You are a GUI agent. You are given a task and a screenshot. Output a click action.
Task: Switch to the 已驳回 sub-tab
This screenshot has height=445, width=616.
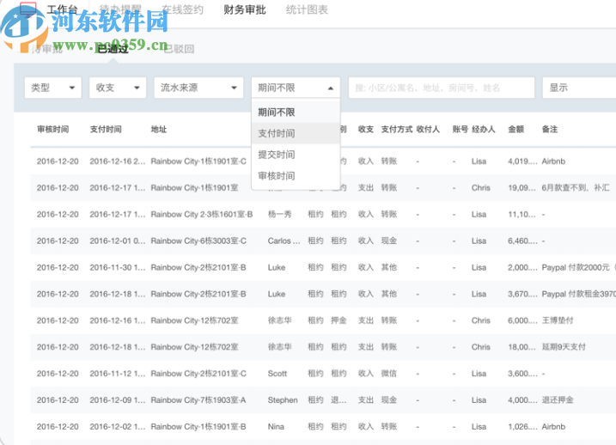[x=178, y=49]
